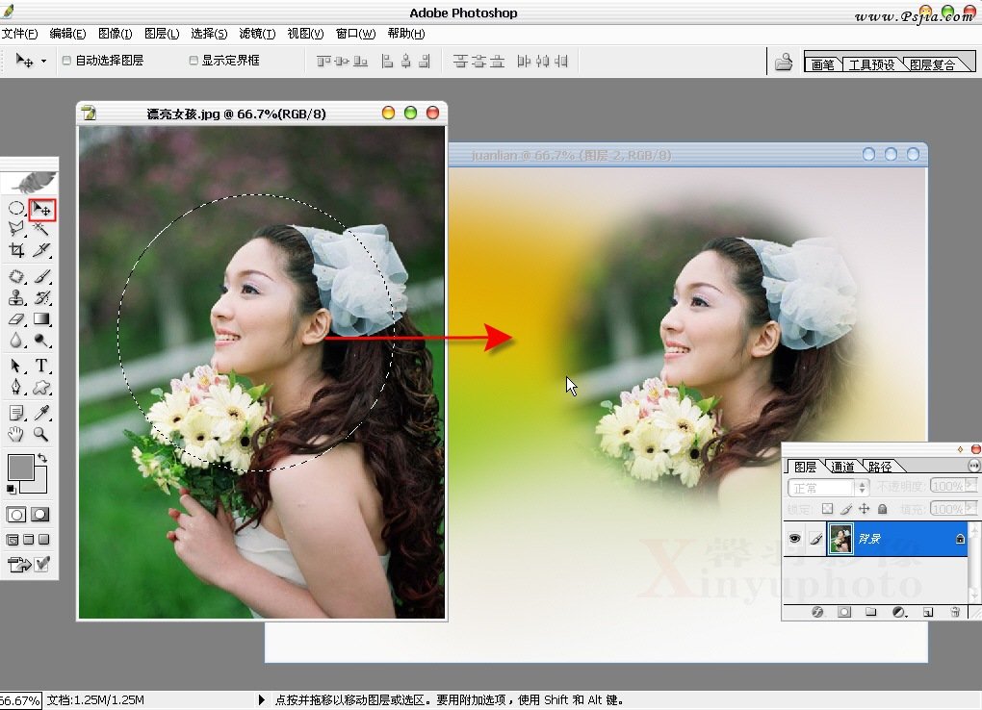Enable the 自动选择图层 checkbox
Image resolution: width=982 pixels, height=710 pixels.
tap(66, 61)
